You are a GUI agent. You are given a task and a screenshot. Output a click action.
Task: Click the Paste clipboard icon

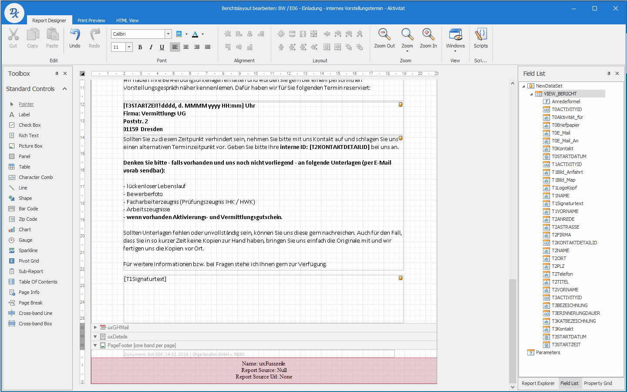tap(52, 34)
